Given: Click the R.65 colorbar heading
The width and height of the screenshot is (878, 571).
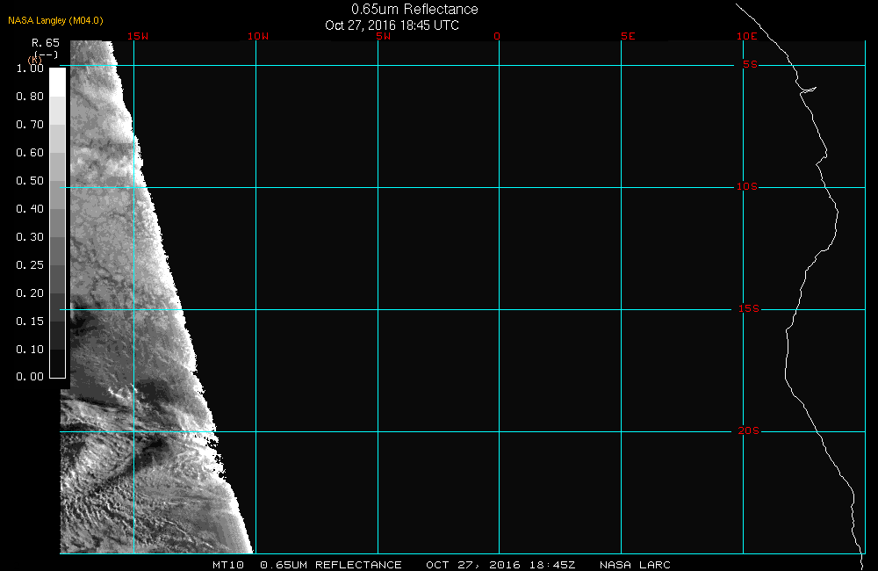Looking at the screenshot, I should pos(46,42).
